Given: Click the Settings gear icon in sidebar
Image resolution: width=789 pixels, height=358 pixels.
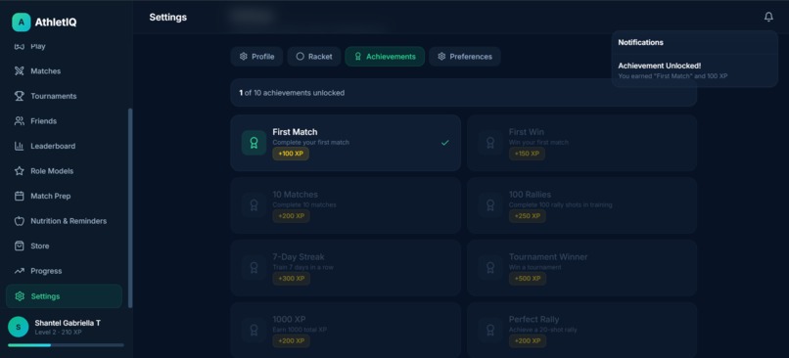Looking at the screenshot, I should (x=20, y=296).
